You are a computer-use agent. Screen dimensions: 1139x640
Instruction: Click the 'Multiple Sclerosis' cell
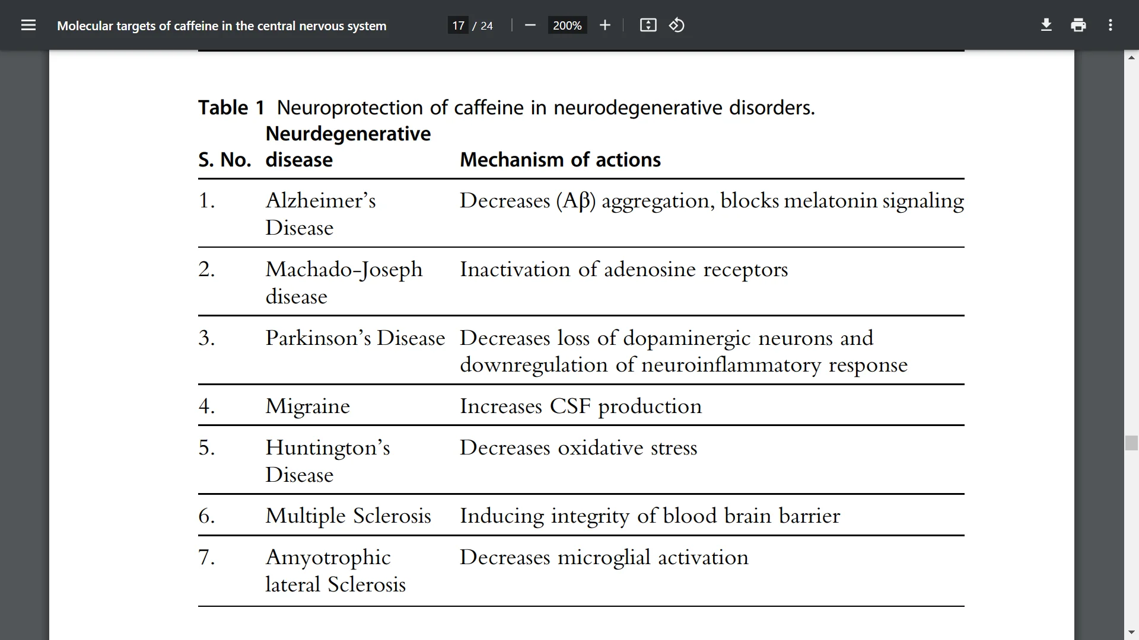348,516
